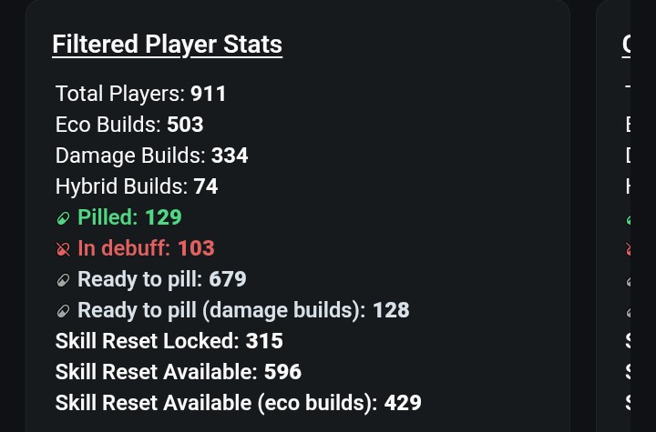Viewport: 656px width, 432px height.
Task: Click the Eco Builds: 503 stat
Action: coord(129,125)
